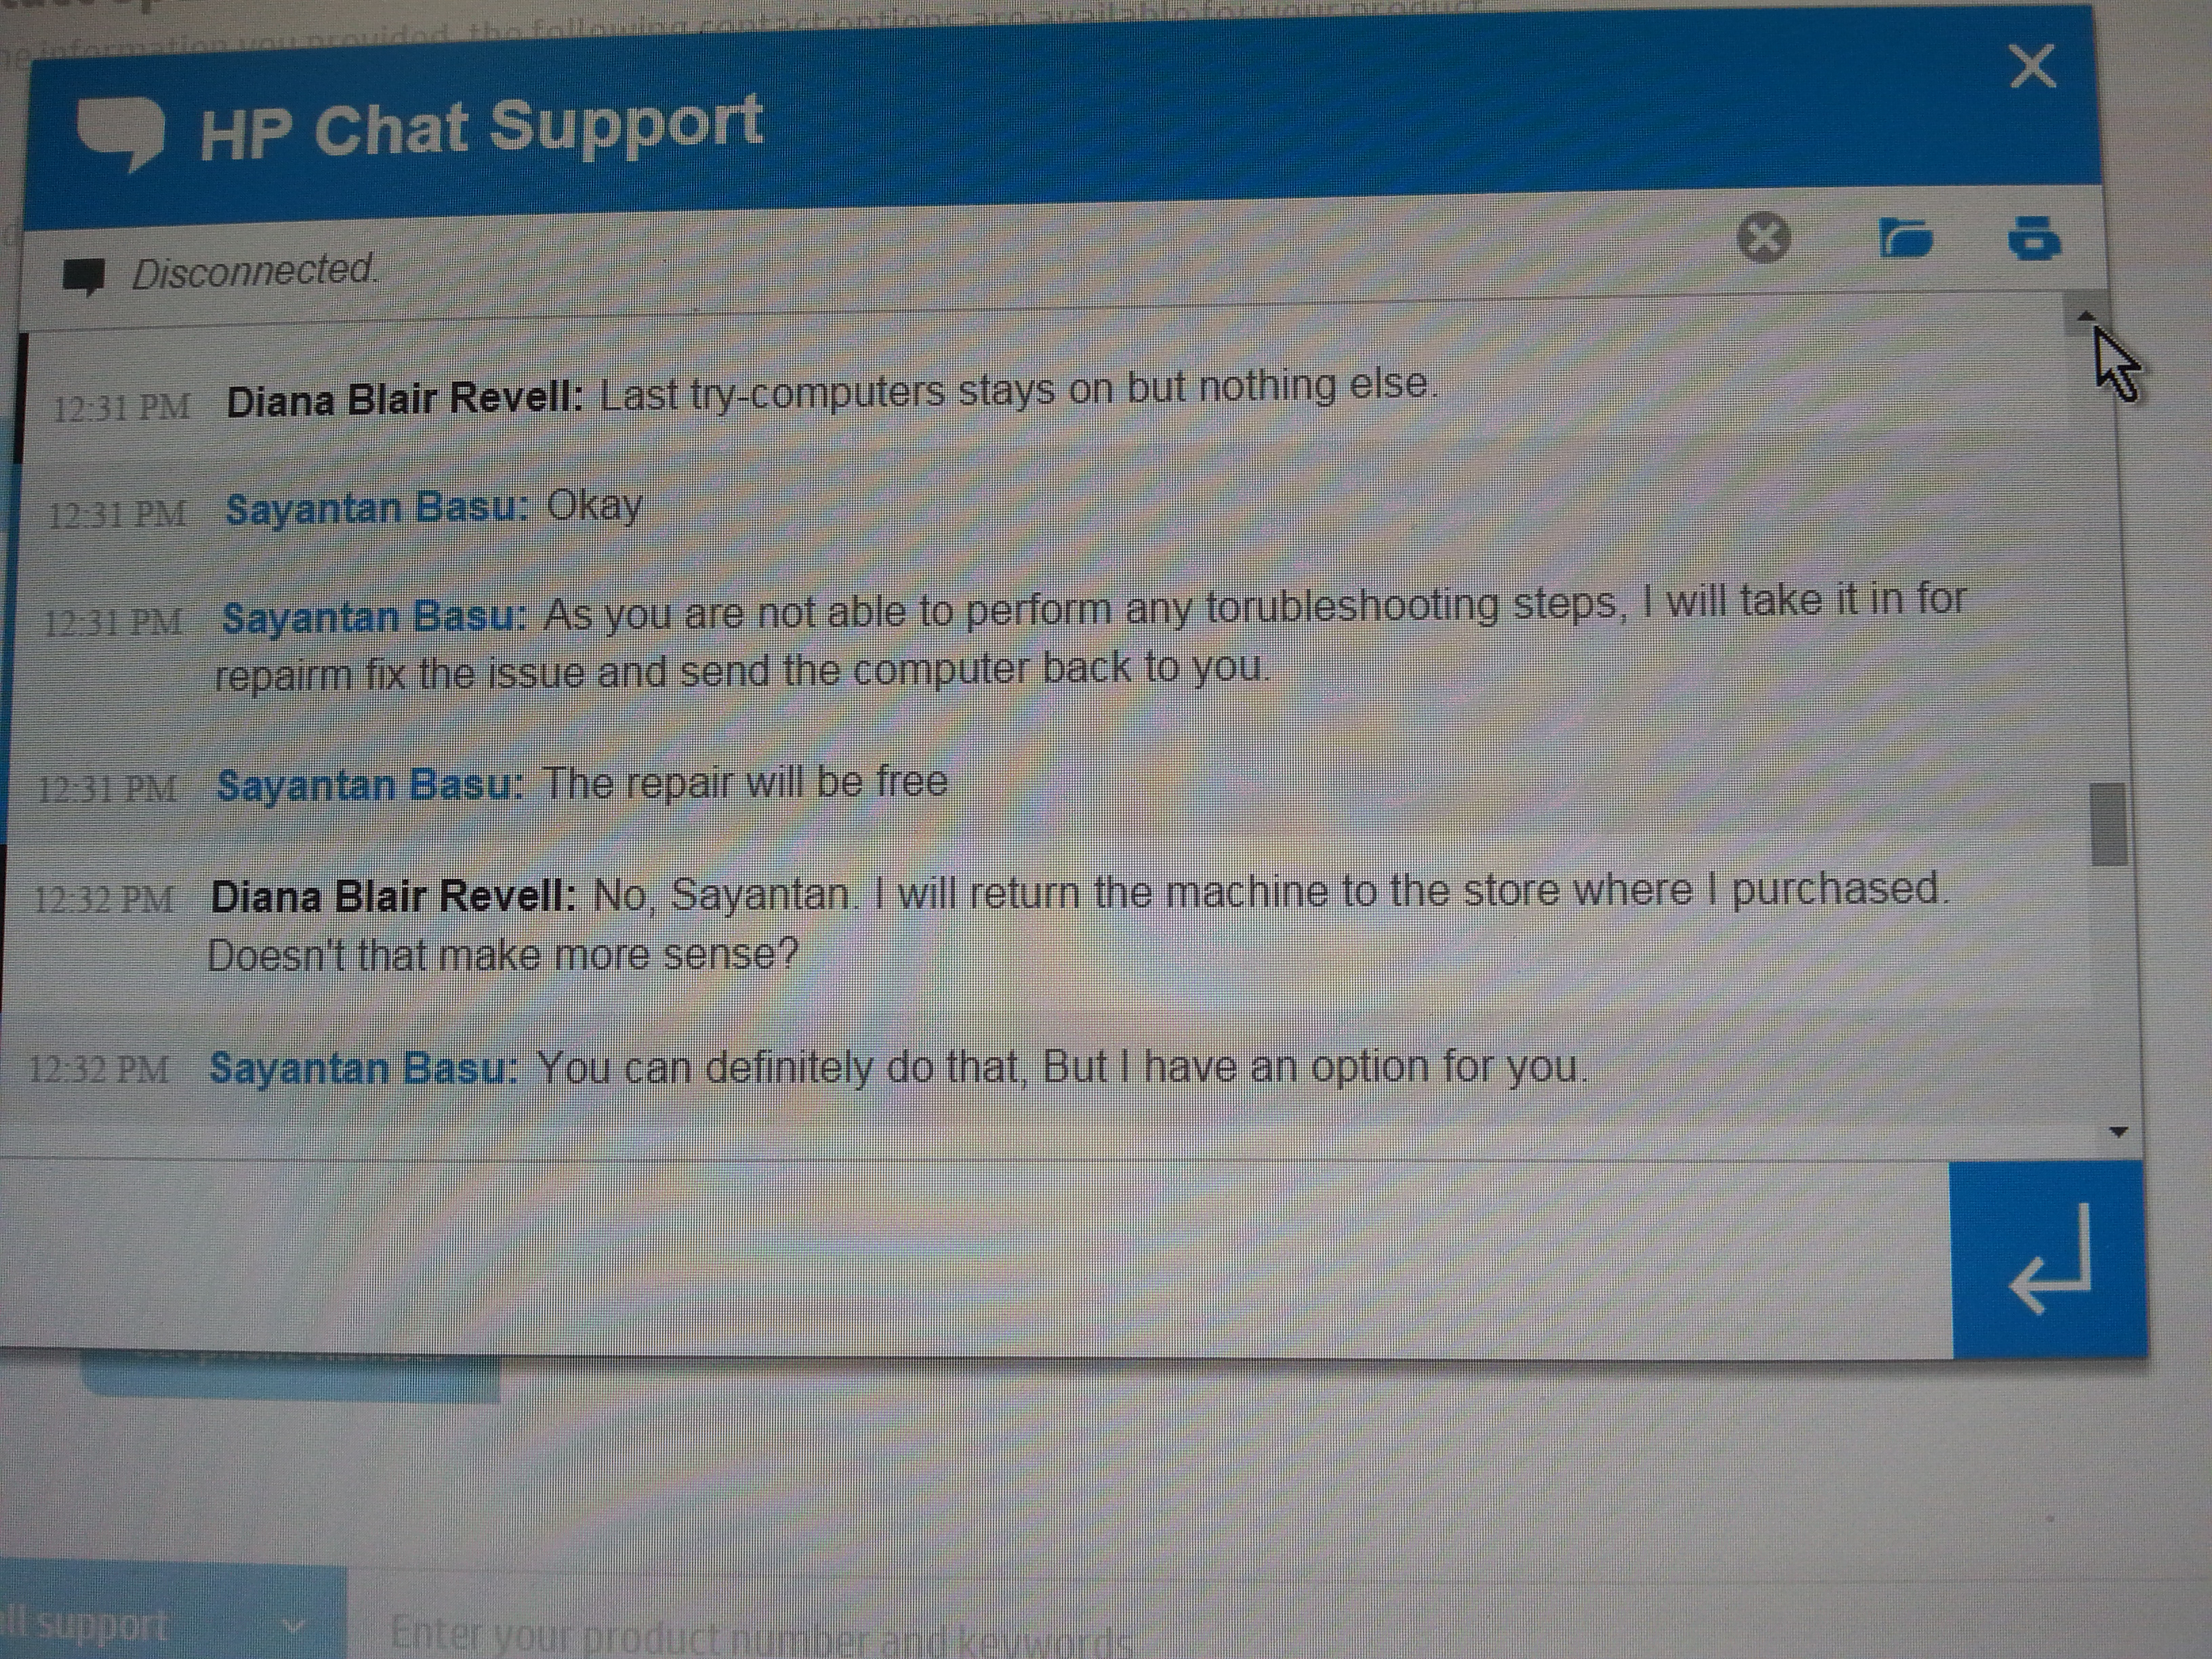This screenshot has width=2212, height=1659.
Task: Close the HP Chat Support window
Action: (x=2032, y=66)
